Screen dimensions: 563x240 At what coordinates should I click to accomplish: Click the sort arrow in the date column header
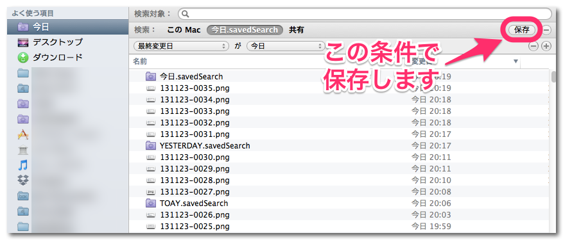coord(516,61)
